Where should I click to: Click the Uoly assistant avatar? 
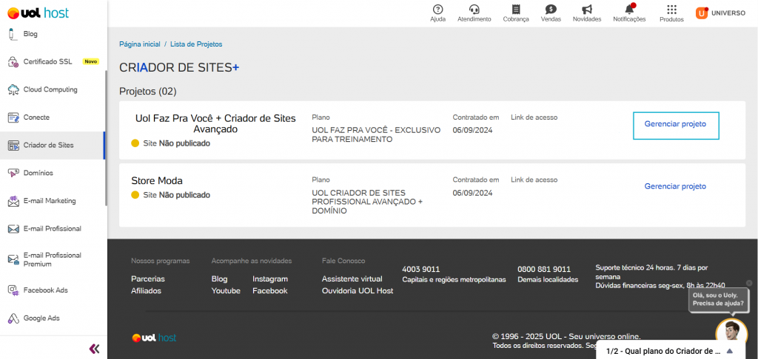click(x=731, y=332)
